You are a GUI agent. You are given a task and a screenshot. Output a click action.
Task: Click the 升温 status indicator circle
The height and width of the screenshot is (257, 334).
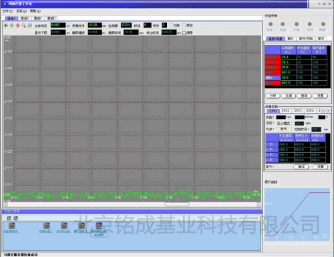pos(297,24)
